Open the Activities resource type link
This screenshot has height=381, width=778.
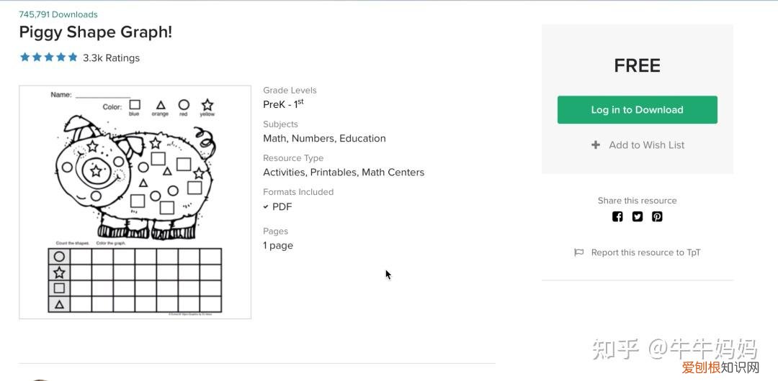coord(284,172)
